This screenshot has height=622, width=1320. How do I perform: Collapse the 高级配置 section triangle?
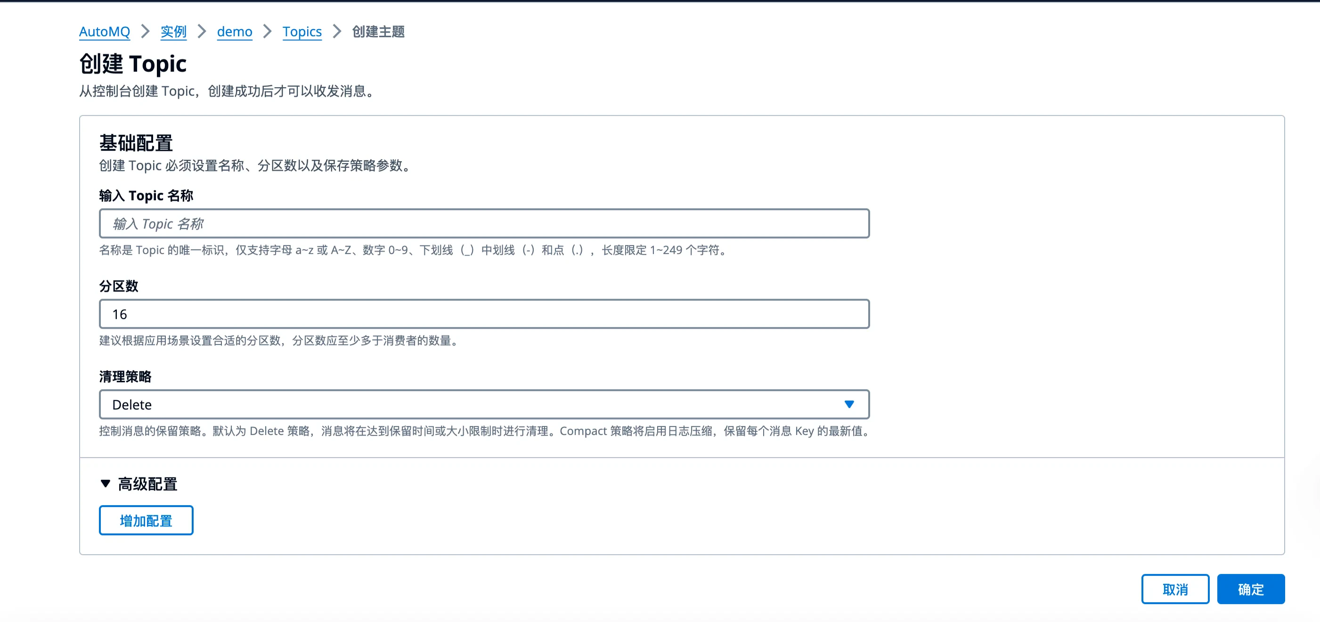click(106, 483)
